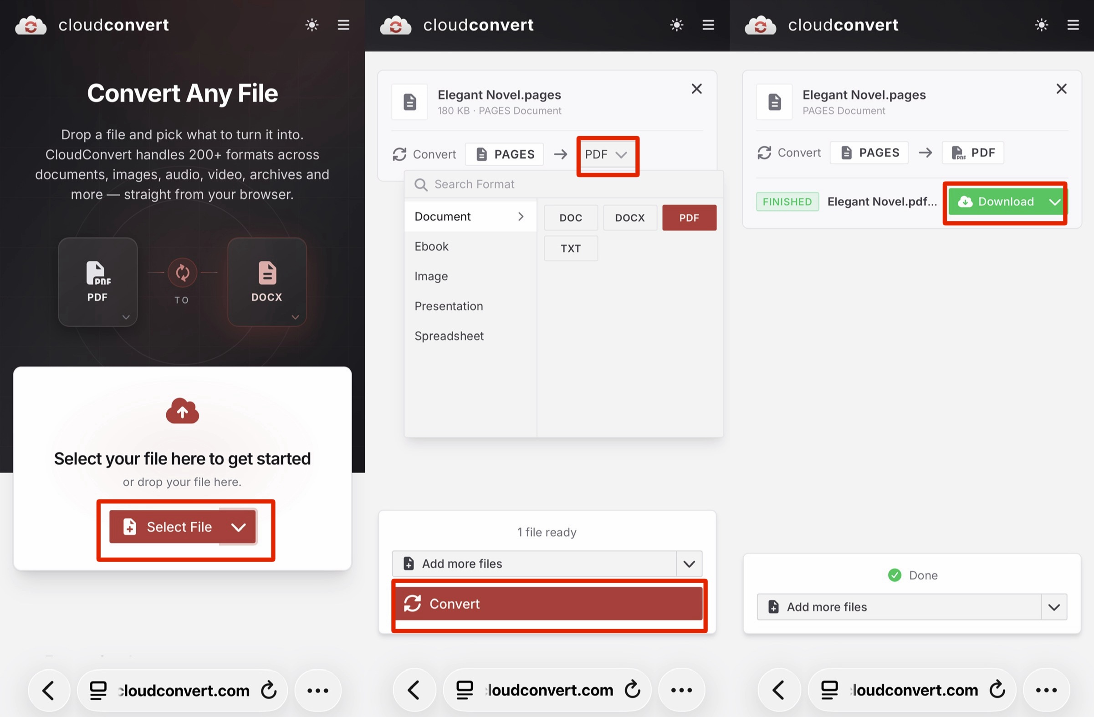Viewport: 1094px width, 717px height.
Task: Choose highlighted PDF format in picker
Action: [x=689, y=218]
